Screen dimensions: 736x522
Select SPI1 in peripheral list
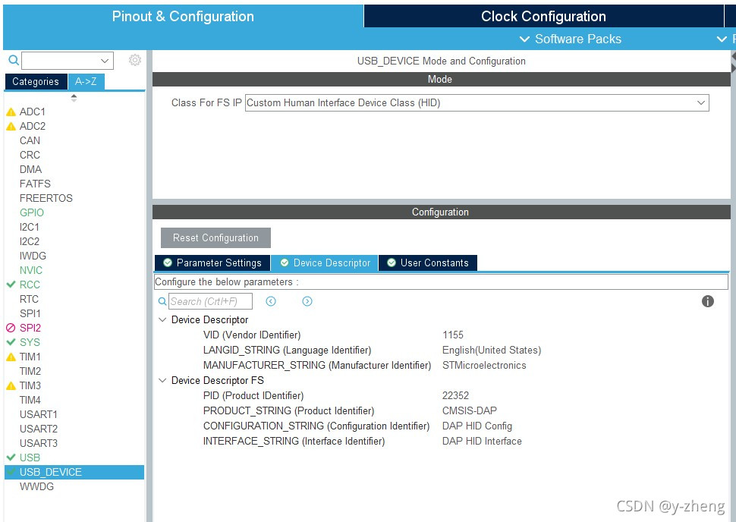pos(30,313)
